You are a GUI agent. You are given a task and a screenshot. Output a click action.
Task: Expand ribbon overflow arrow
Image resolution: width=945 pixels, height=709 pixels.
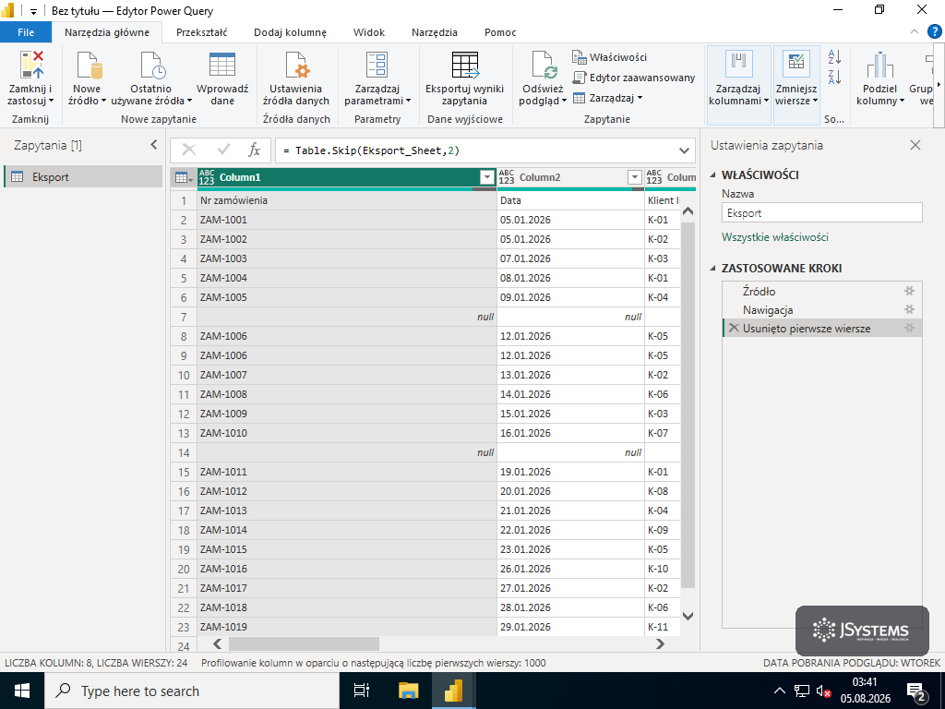tap(939, 84)
